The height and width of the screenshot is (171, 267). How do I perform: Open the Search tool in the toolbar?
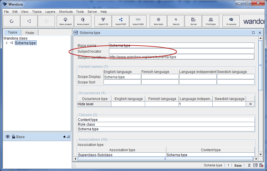click(x=176, y=21)
